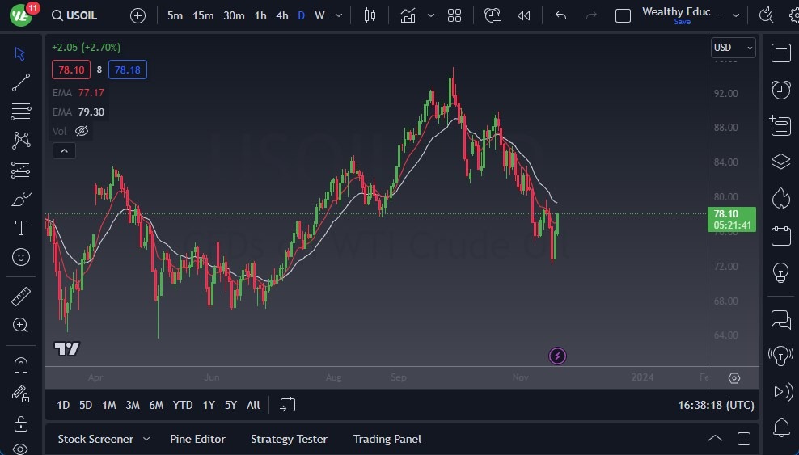Open the alerts alarm clock panel

point(780,90)
